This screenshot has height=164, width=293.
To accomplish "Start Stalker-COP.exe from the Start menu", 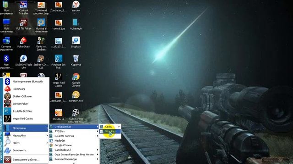I will click(x=26, y=96).
